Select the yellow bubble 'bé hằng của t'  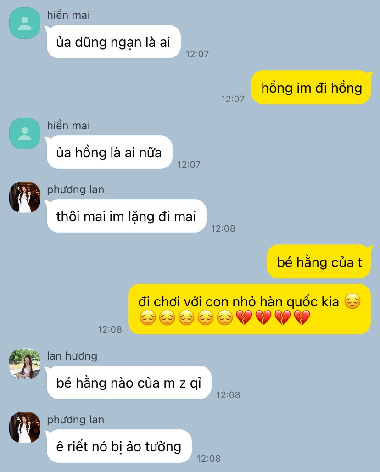(319, 262)
